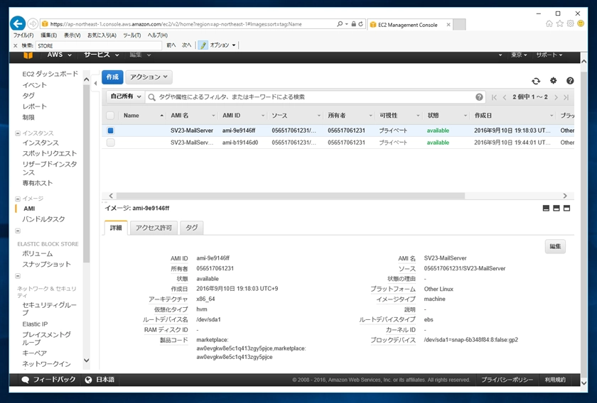Uncheck the ami-9e9146ff row checkbox
The image size is (597, 403).
point(110,131)
